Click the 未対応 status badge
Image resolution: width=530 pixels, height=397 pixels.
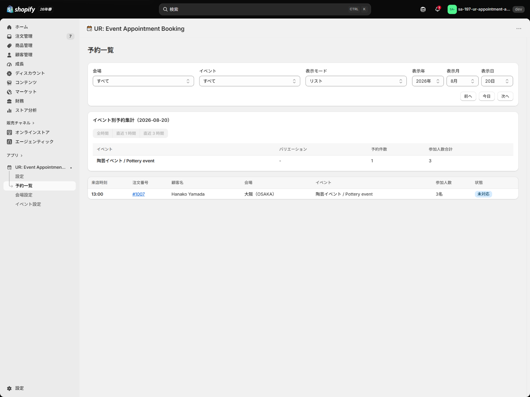(483, 194)
